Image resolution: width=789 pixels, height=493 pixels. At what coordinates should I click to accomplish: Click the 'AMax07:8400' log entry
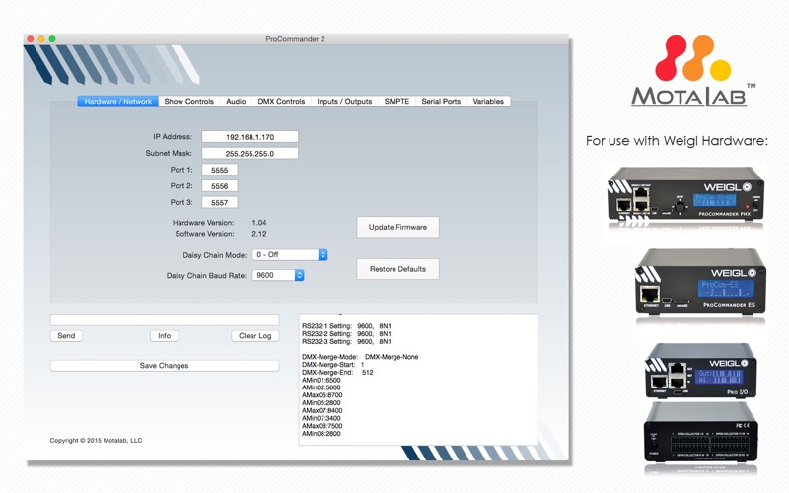pos(323,411)
